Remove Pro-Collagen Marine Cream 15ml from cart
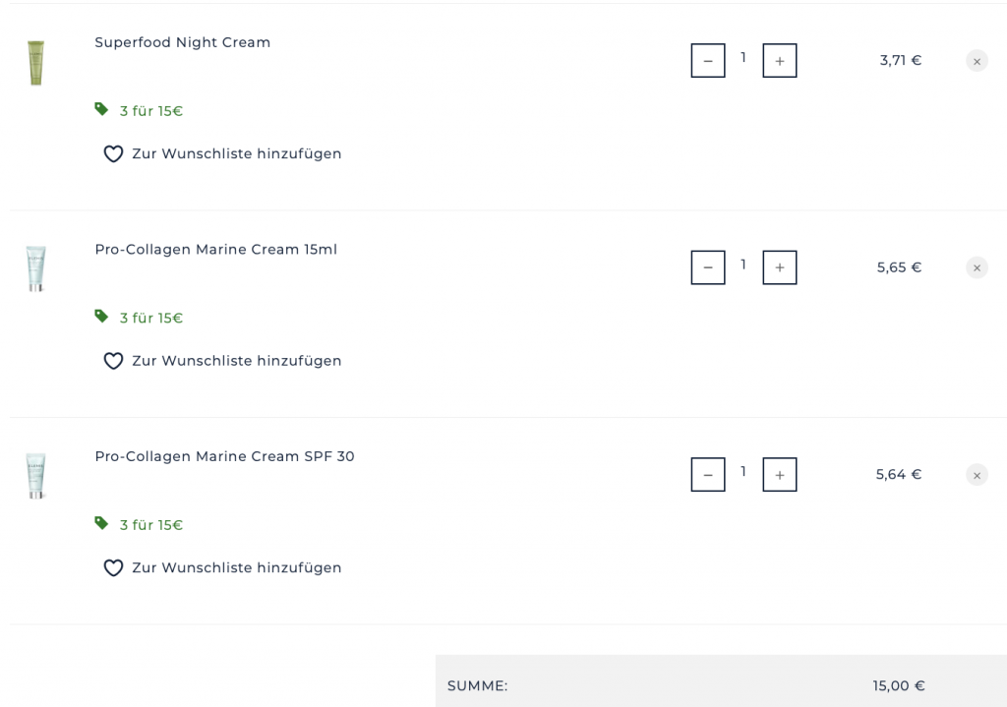1007x707 pixels. tap(977, 267)
